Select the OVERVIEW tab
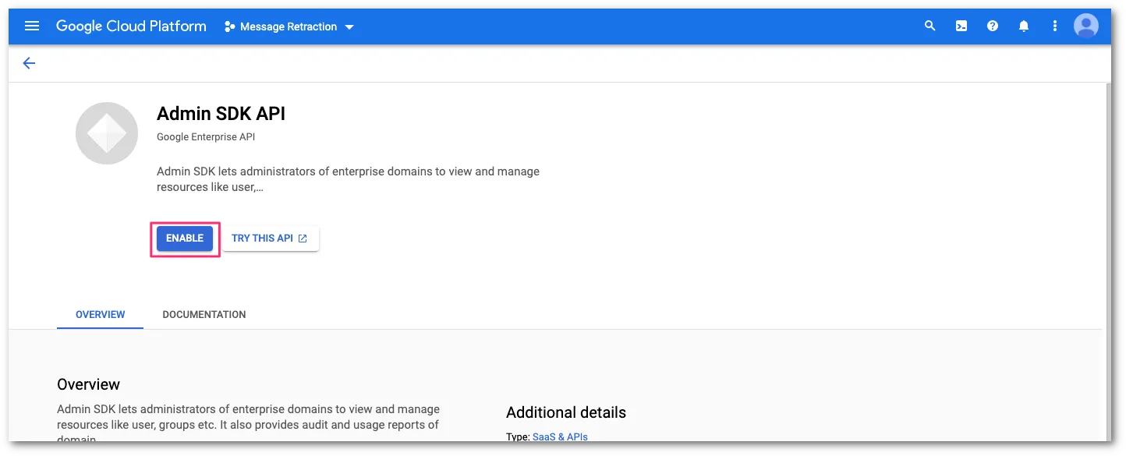Image resolution: width=1126 pixels, height=456 pixels. tap(100, 314)
